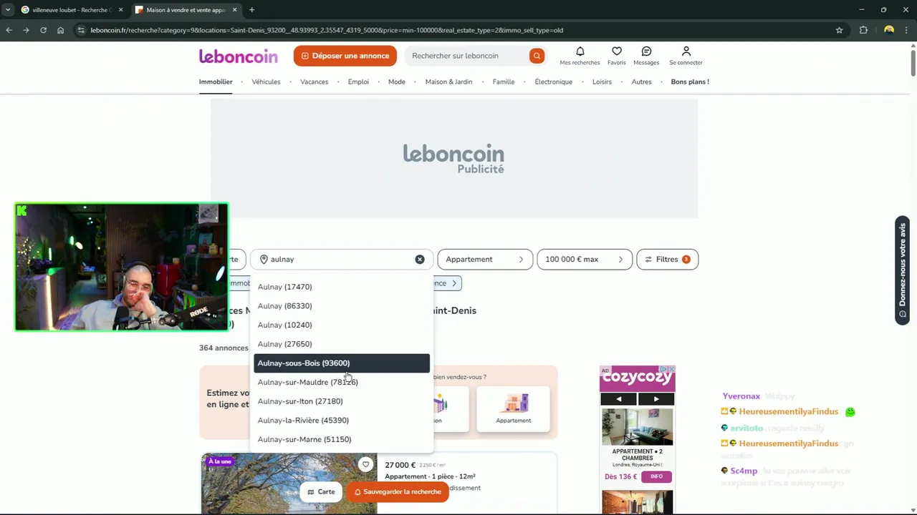Select Aulnay (27650) suggestion

pos(342,344)
